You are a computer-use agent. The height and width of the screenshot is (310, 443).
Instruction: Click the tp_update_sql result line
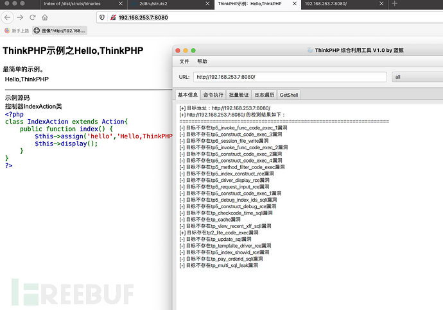coord(215,240)
